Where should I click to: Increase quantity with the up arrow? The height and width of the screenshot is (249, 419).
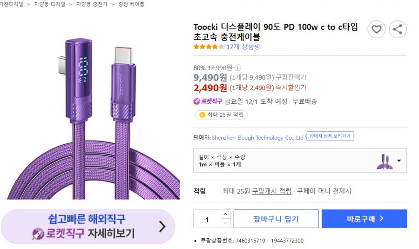225,214
